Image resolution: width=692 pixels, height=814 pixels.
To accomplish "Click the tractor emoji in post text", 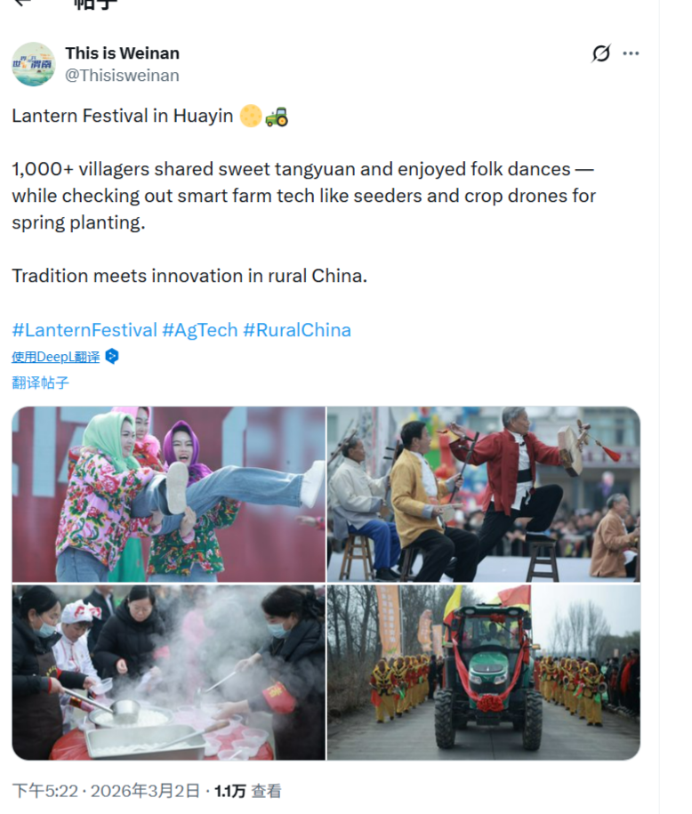I will pyautogui.click(x=277, y=117).
